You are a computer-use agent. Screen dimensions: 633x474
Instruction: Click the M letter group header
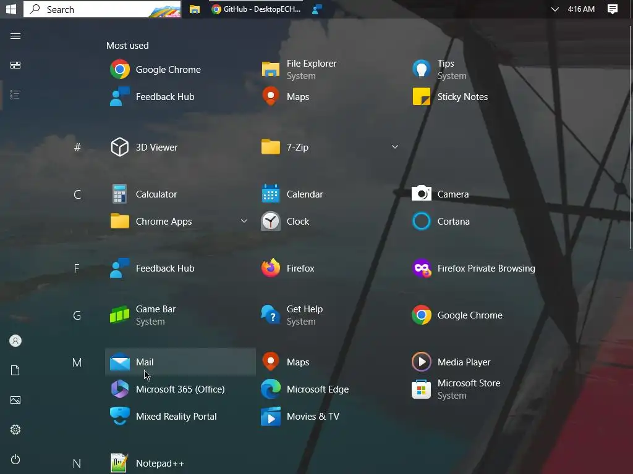tap(77, 362)
